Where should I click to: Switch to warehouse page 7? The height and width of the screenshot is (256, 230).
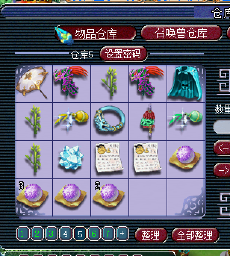108,234
